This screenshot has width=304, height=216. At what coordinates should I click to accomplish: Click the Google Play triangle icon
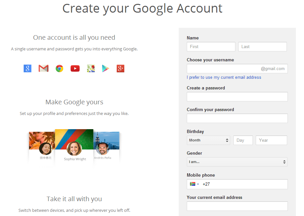tap(106, 68)
